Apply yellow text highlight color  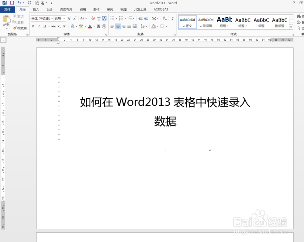pyautogui.click(x=81, y=26)
